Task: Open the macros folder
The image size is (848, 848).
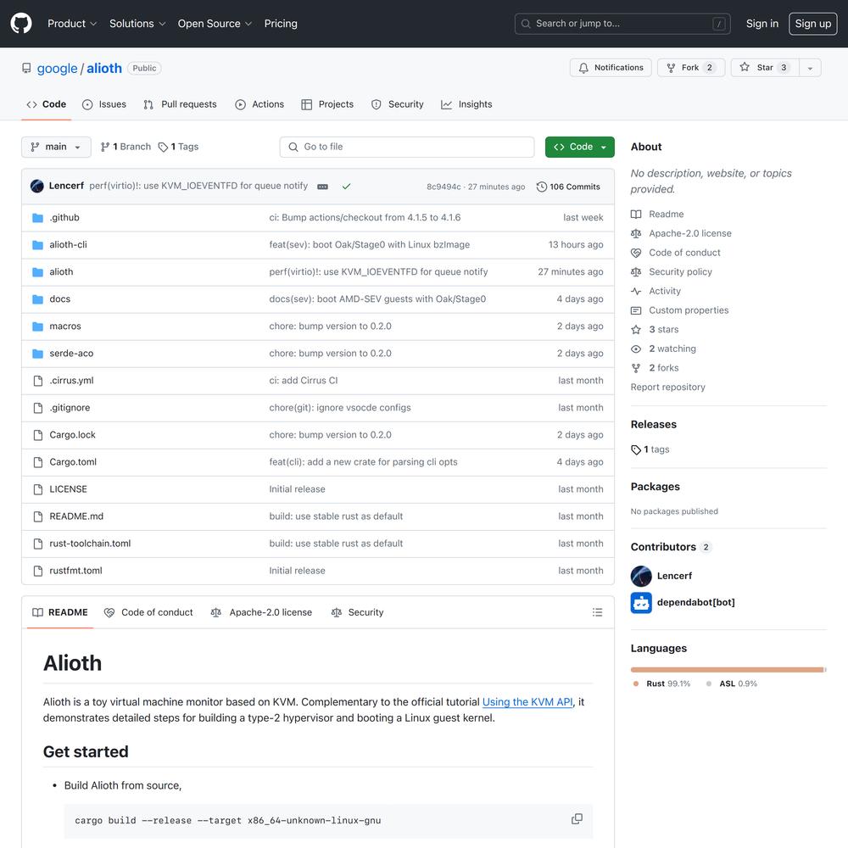Action: click(65, 326)
